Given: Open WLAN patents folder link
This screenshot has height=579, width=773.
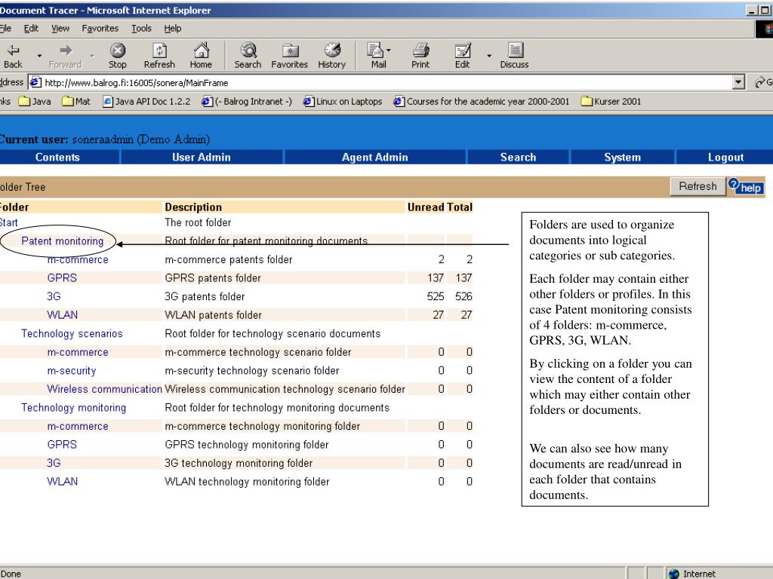Looking at the screenshot, I should [63, 314].
